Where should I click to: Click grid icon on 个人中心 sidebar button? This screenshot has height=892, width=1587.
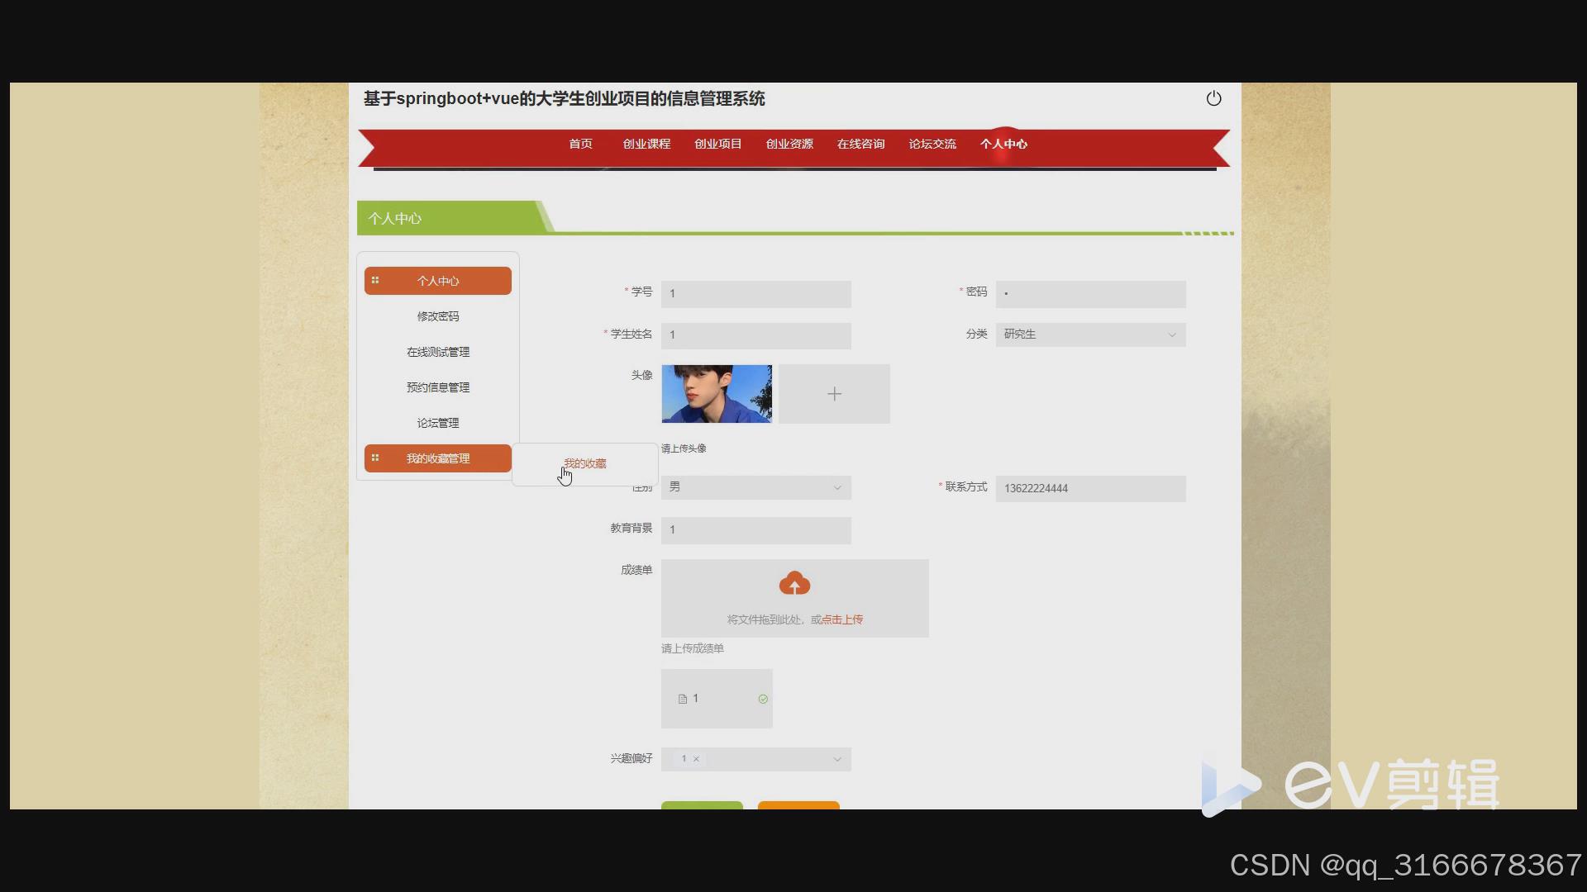click(x=375, y=281)
